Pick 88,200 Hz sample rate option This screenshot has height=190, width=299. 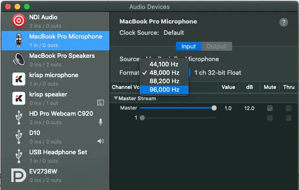(x=164, y=81)
